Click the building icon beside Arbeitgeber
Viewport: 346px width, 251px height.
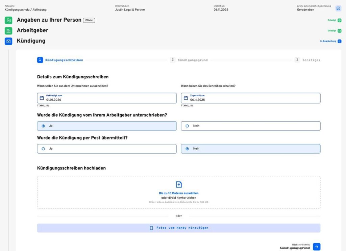(8, 31)
